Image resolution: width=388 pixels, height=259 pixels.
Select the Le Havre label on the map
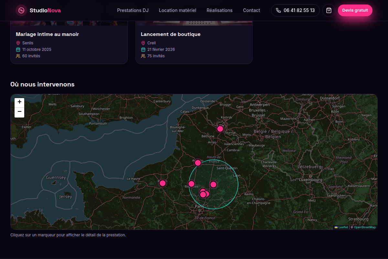133,178
